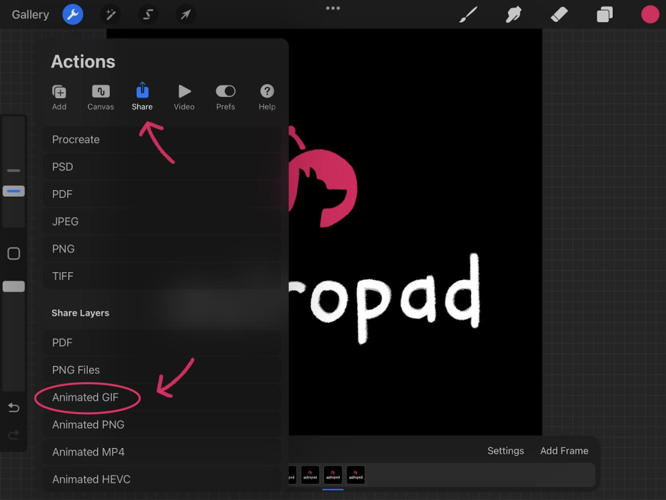Open animation Settings

coord(505,451)
